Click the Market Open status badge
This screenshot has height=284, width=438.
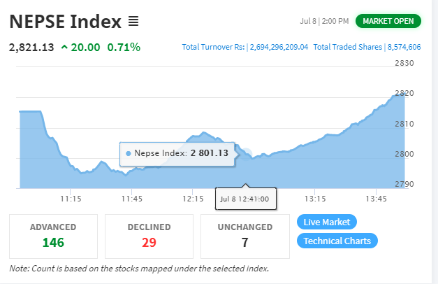(388, 21)
